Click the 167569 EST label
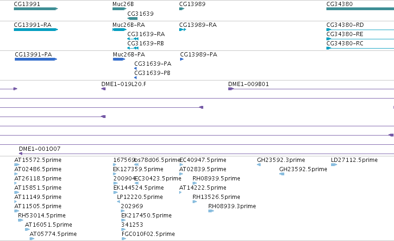 point(125,160)
